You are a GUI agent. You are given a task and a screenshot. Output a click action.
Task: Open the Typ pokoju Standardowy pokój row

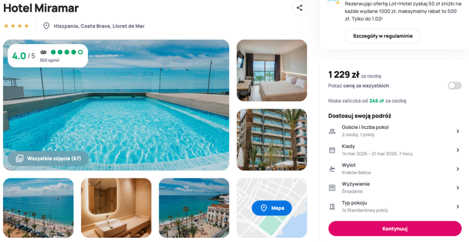[395, 206]
